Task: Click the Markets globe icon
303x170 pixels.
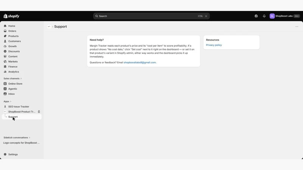Action: [5, 62]
